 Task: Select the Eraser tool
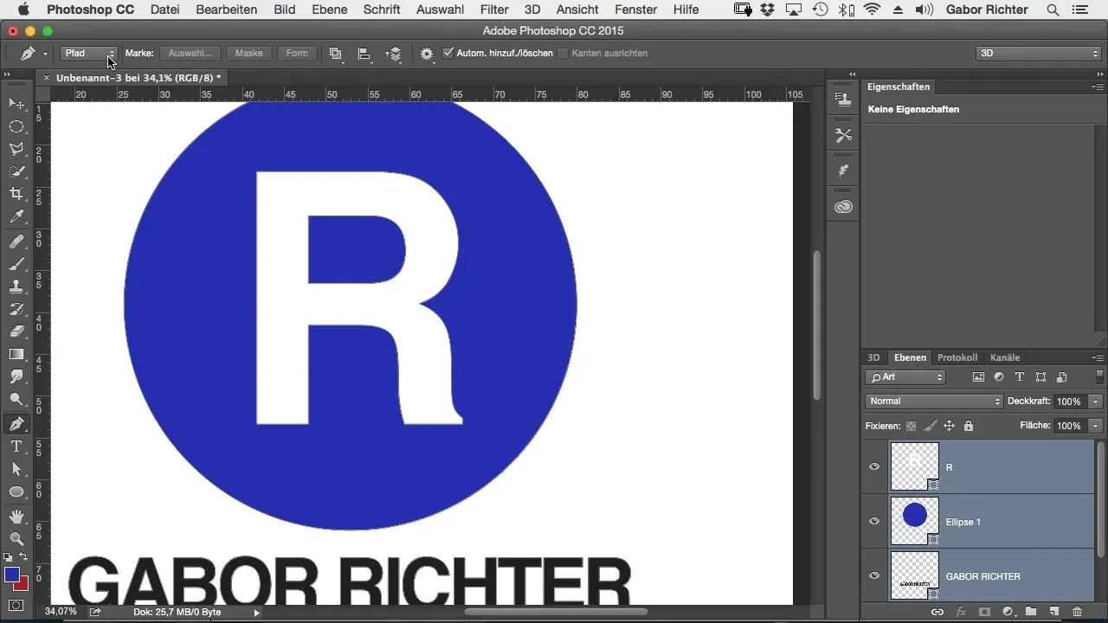click(16, 331)
